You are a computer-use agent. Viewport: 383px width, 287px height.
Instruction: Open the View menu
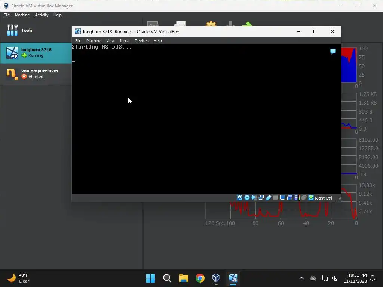click(110, 41)
